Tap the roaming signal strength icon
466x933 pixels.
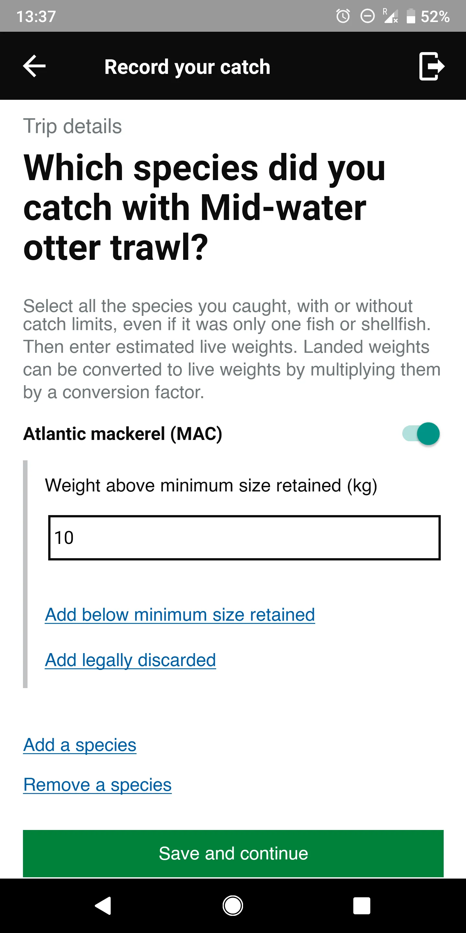pos(390,16)
